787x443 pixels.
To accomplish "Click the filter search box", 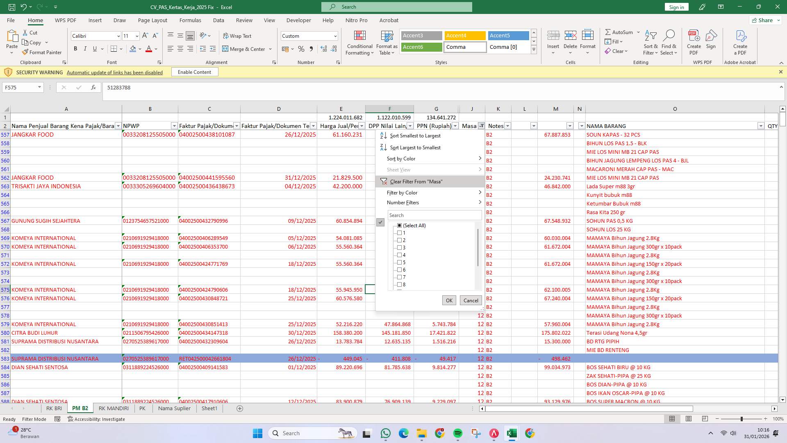I will [434, 215].
